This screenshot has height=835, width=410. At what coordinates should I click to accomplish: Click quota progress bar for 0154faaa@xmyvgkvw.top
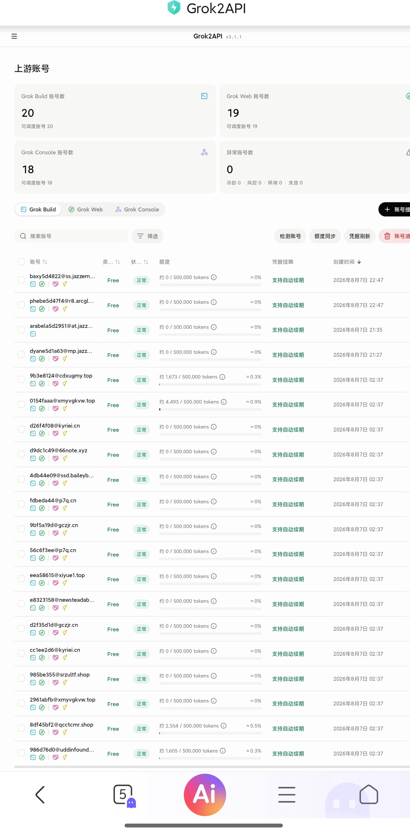210,409
